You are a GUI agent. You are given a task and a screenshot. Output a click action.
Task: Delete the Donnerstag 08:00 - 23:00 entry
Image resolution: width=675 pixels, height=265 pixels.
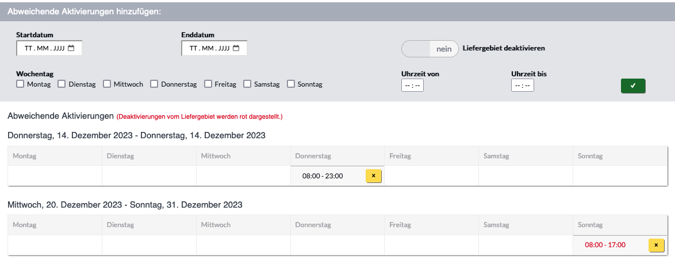tap(374, 176)
